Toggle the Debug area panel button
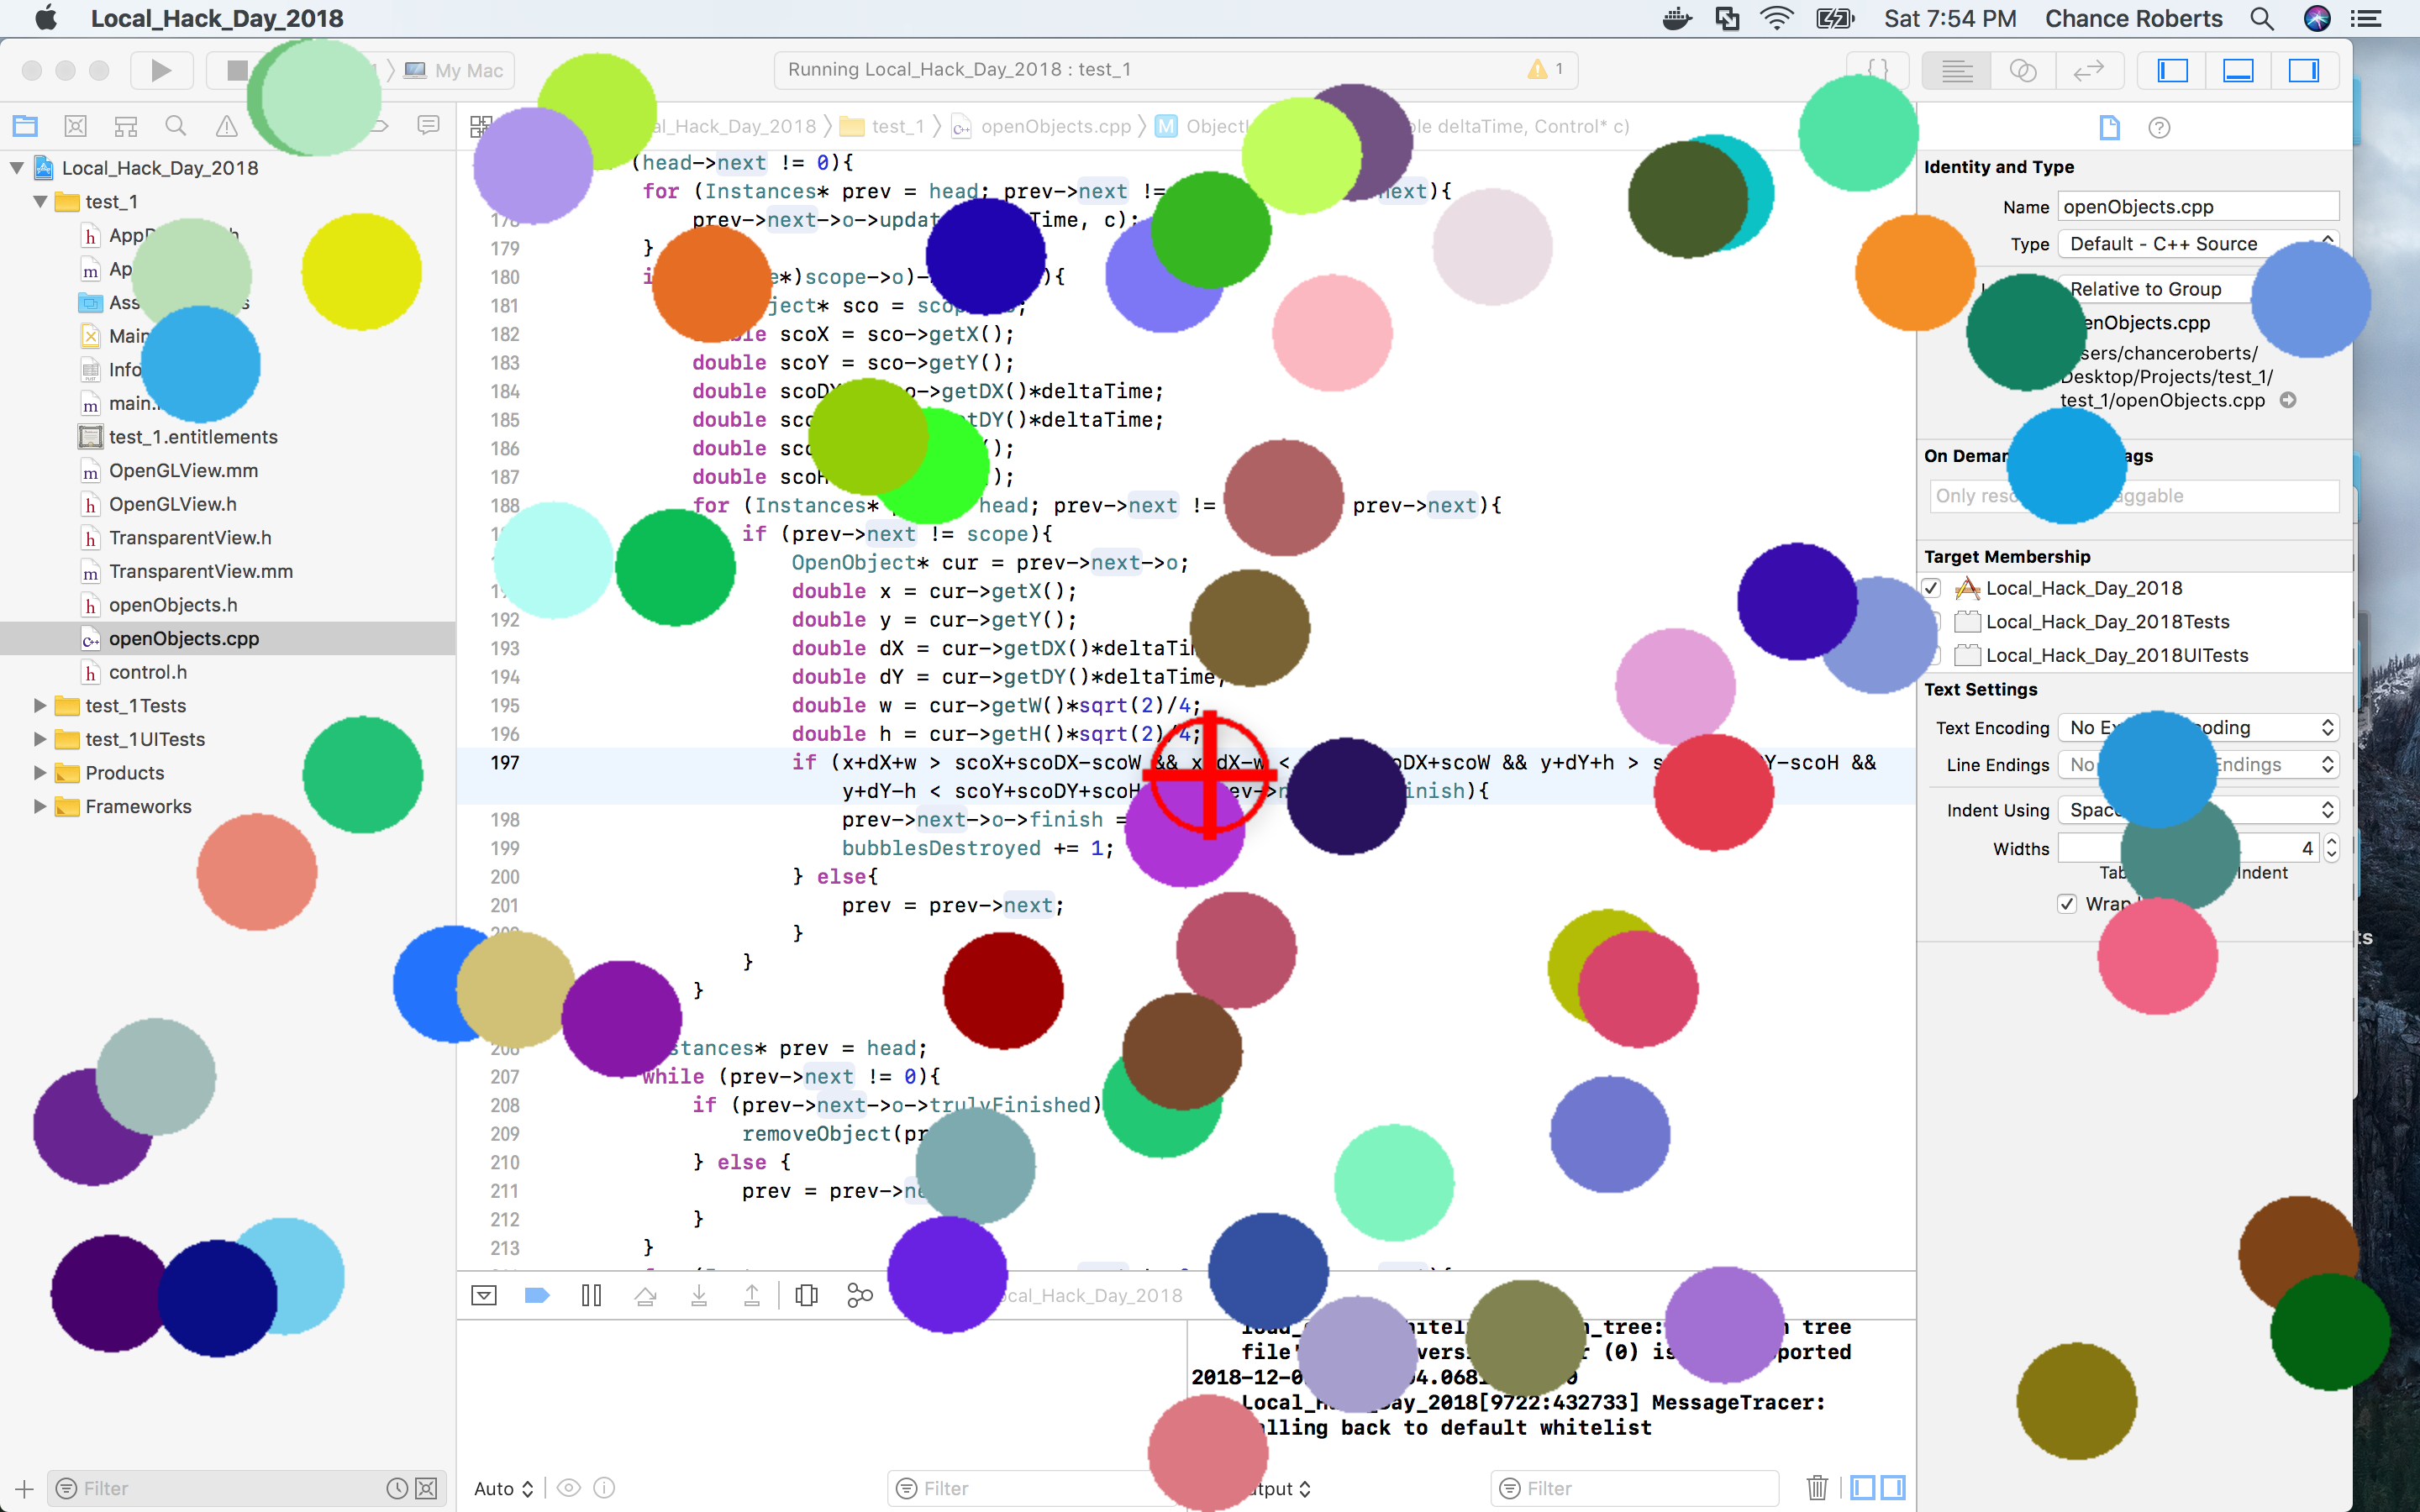Image resolution: width=2420 pixels, height=1512 pixels. pos(2238,70)
